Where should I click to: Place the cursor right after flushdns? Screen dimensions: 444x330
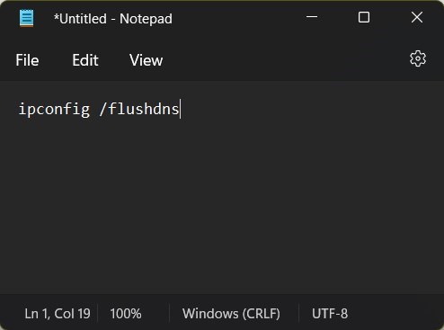click(180, 109)
